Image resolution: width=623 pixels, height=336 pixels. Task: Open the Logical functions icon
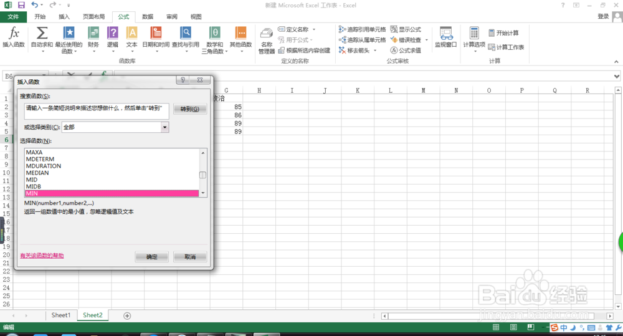(113, 38)
